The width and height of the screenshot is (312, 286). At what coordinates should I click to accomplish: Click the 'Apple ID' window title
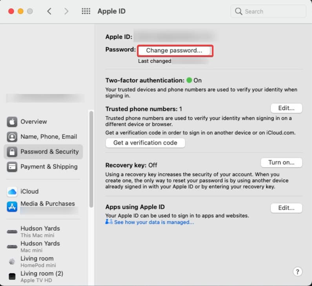coord(111,11)
